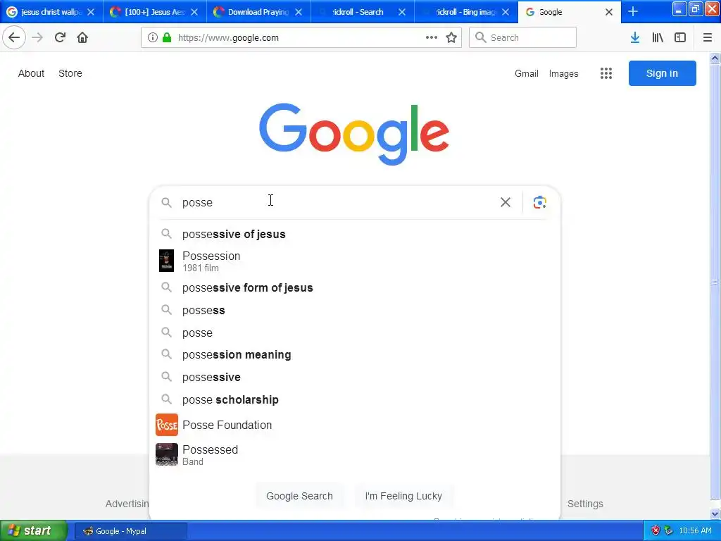Viewport: 721px width, 541px height.
Task: Click the orange Posse Foundation logo thumbnail
Action: click(x=166, y=425)
